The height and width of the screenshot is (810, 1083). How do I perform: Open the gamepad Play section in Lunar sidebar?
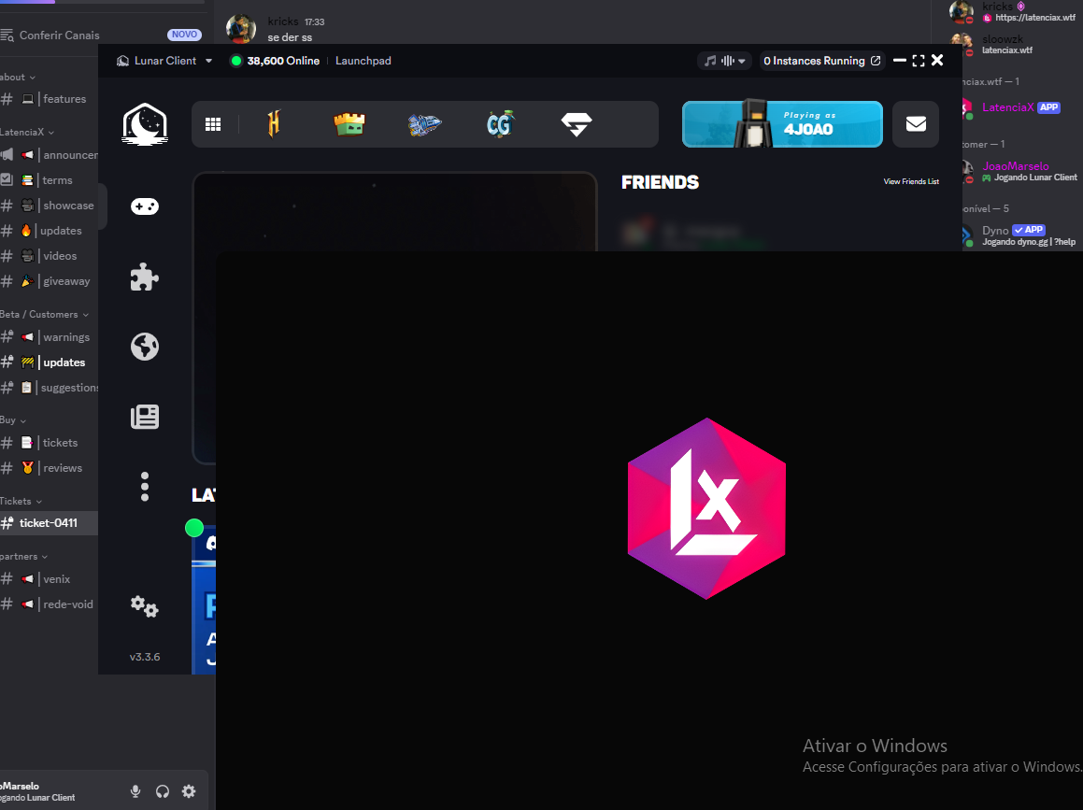tap(145, 206)
